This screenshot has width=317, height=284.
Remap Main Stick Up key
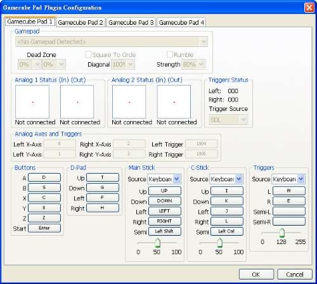click(x=165, y=191)
